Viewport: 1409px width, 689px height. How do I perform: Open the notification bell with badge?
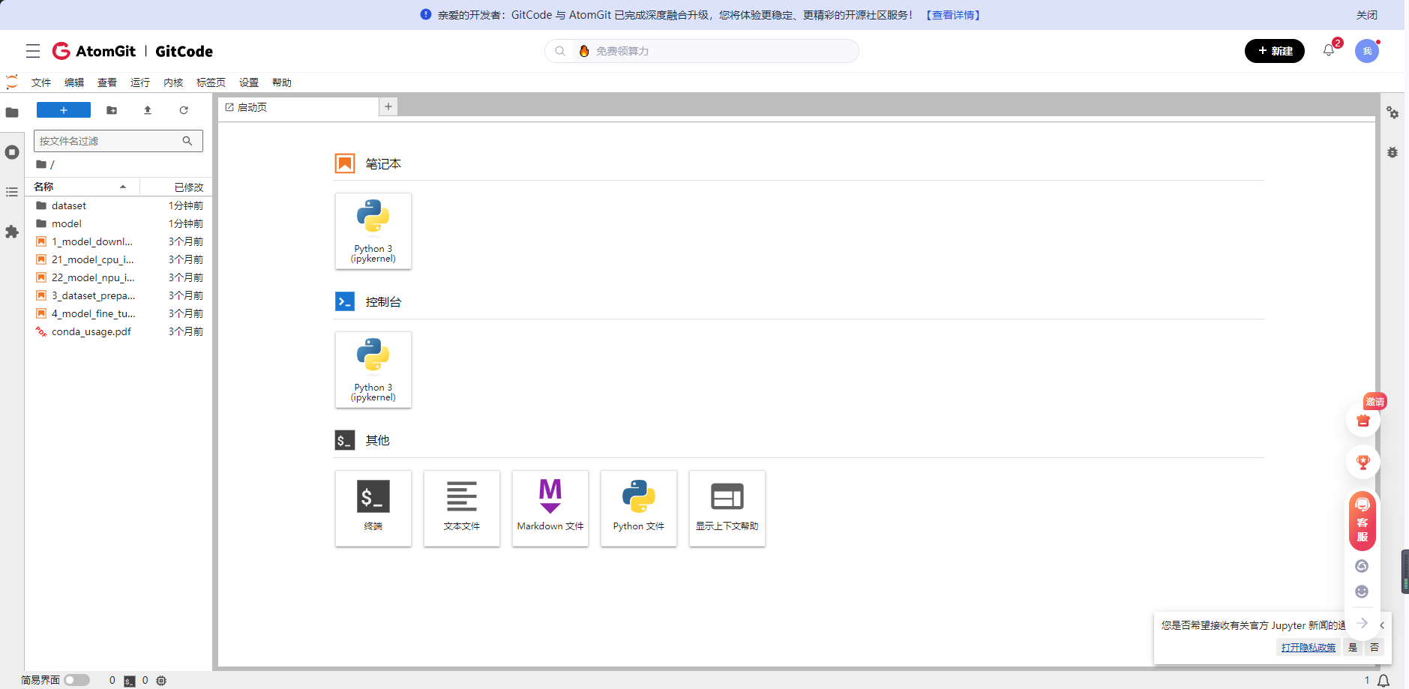pos(1329,50)
